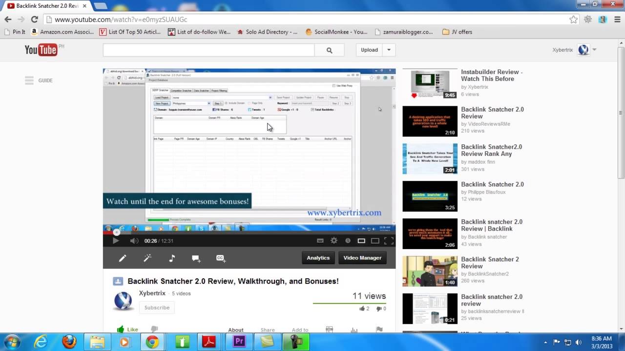The height and width of the screenshot is (351, 625).
Task: Open the Windows Start menu
Action: (11, 342)
